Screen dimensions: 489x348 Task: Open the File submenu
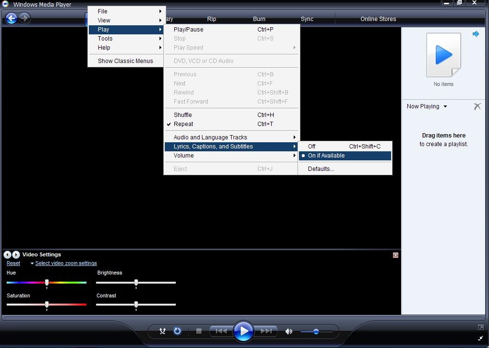126,11
